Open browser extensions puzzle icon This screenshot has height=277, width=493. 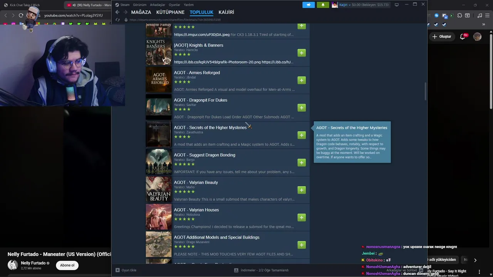pyautogui.click(x=459, y=15)
